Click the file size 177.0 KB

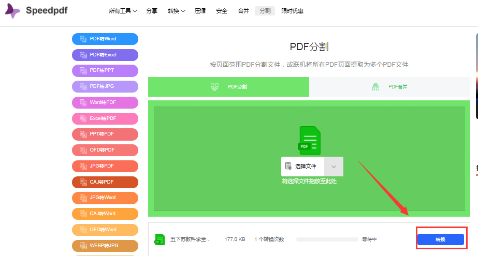[235, 239]
